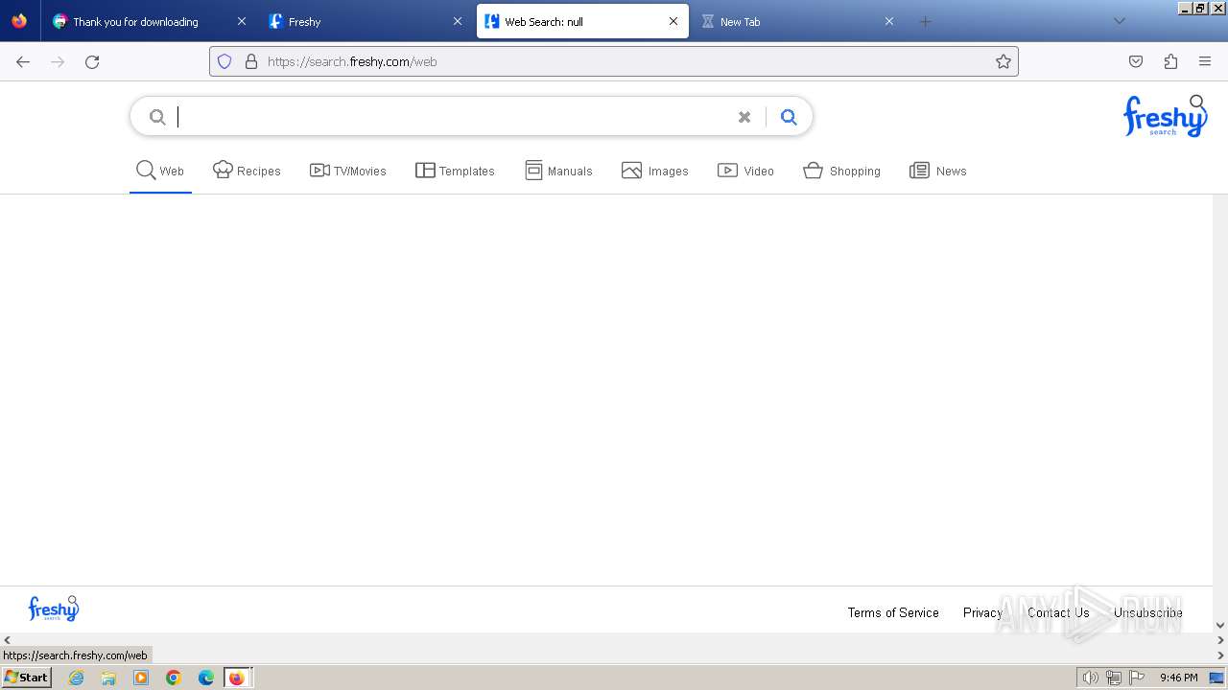The height and width of the screenshot is (690, 1228).
Task: Close the 'Thank you for downloading' tab
Action: tap(241, 21)
